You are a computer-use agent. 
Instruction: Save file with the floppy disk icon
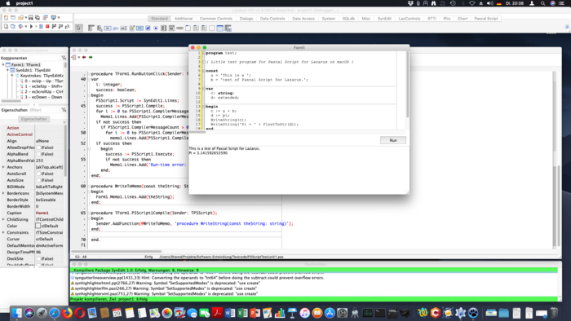point(31,17)
